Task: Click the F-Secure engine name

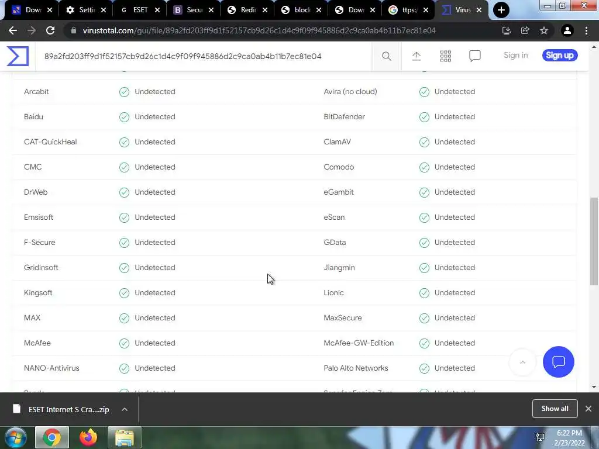Action: [x=40, y=243]
